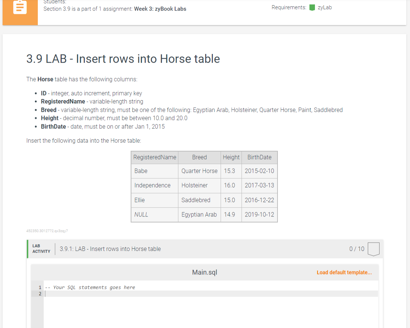
Task: Click the 0 / 10 score text
Action: pyautogui.click(x=356, y=249)
